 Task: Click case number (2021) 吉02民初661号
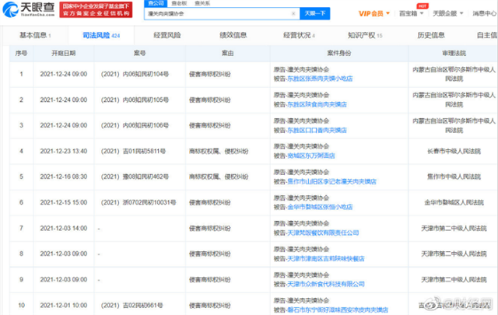(132, 306)
